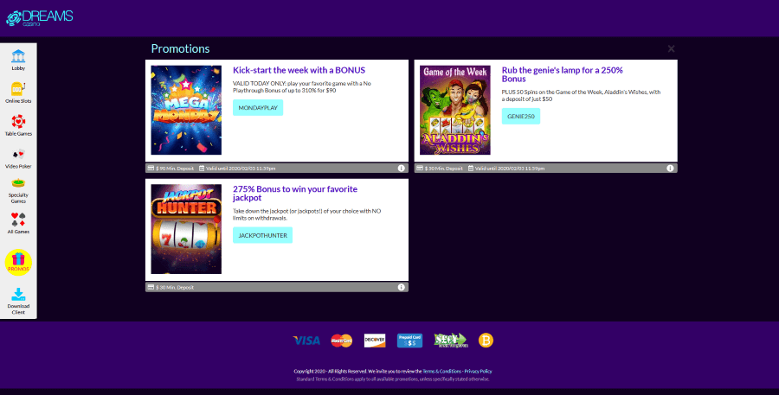Open 'Rub the genie's lamp' promo title
The height and width of the screenshot is (395, 779).
pyautogui.click(x=563, y=74)
